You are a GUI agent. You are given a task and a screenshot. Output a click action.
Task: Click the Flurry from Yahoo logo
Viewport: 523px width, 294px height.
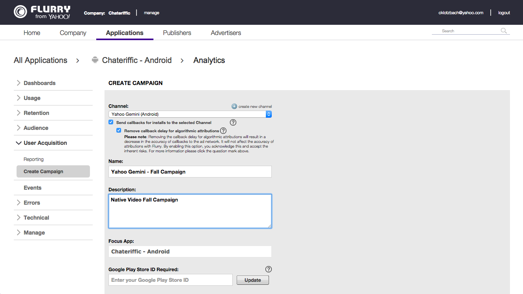point(42,12)
